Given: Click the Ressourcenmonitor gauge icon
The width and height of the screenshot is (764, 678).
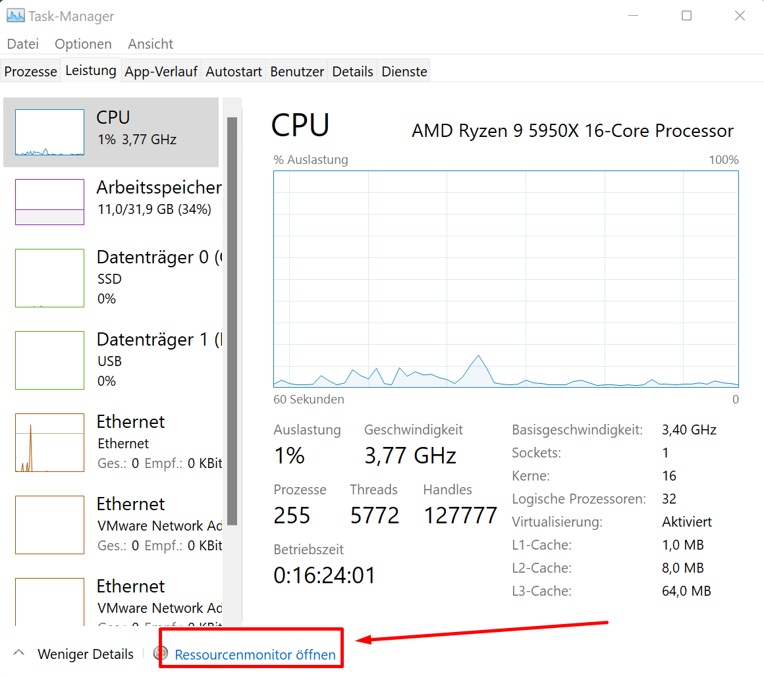Looking at the screenshot, I should (x=160, y=653).
